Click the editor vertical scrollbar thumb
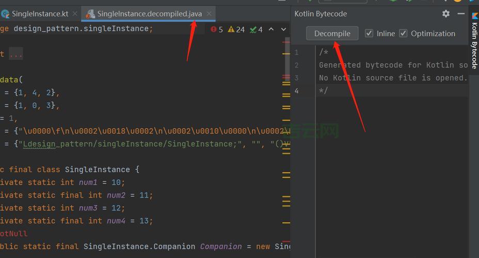This screenshot has height=258, width=479. 287,57
